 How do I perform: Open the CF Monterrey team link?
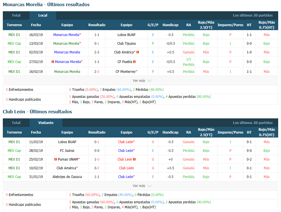[125, 72]
